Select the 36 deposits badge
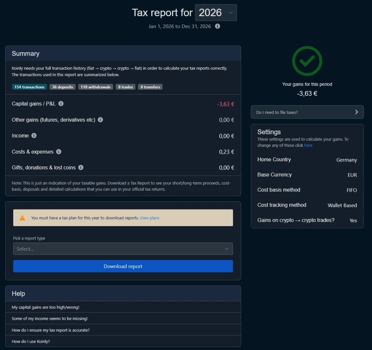 coord(63,87)
